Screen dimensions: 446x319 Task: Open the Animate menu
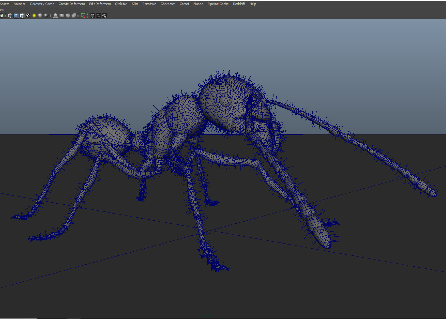(x=20, y=4)
